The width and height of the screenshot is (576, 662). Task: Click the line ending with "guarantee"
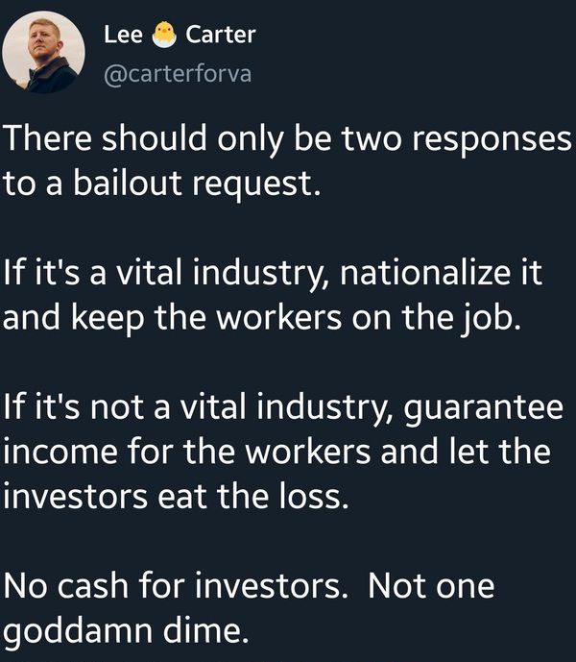283,407
